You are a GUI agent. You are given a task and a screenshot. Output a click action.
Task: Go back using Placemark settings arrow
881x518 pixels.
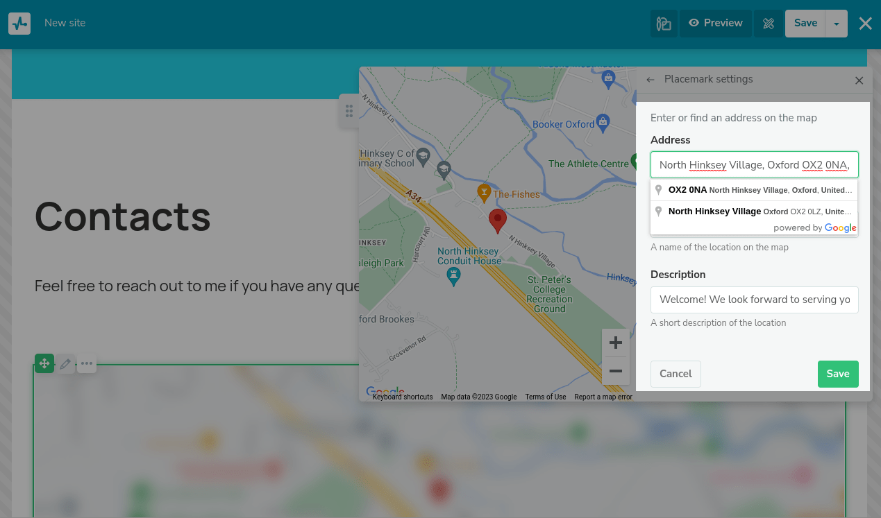coord(651,80)
